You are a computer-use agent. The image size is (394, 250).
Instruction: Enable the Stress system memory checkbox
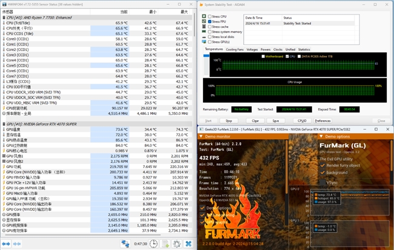coord(210,32)
